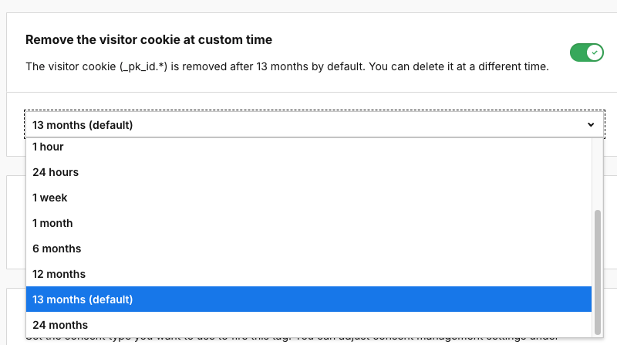Screen dimensions: 617x345
Task: Select the 12 months option
Action: pos(59,274)
